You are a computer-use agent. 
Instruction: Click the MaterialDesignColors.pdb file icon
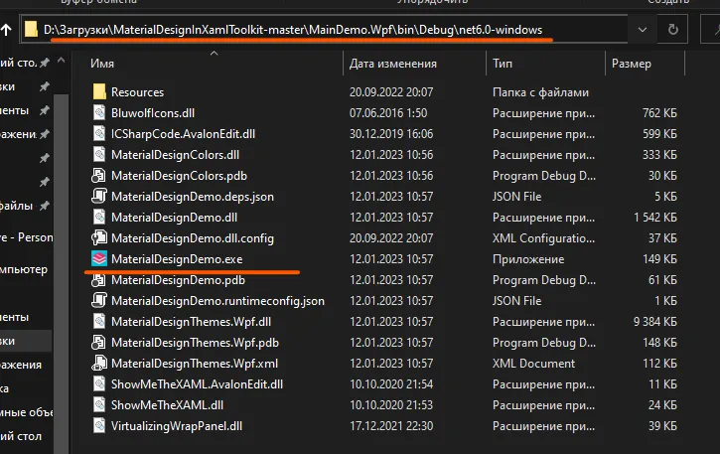[98, 176]
